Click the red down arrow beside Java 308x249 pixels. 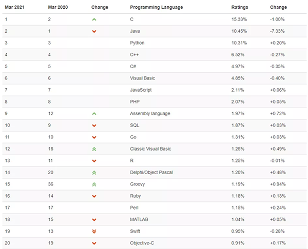tap(94, 31)
